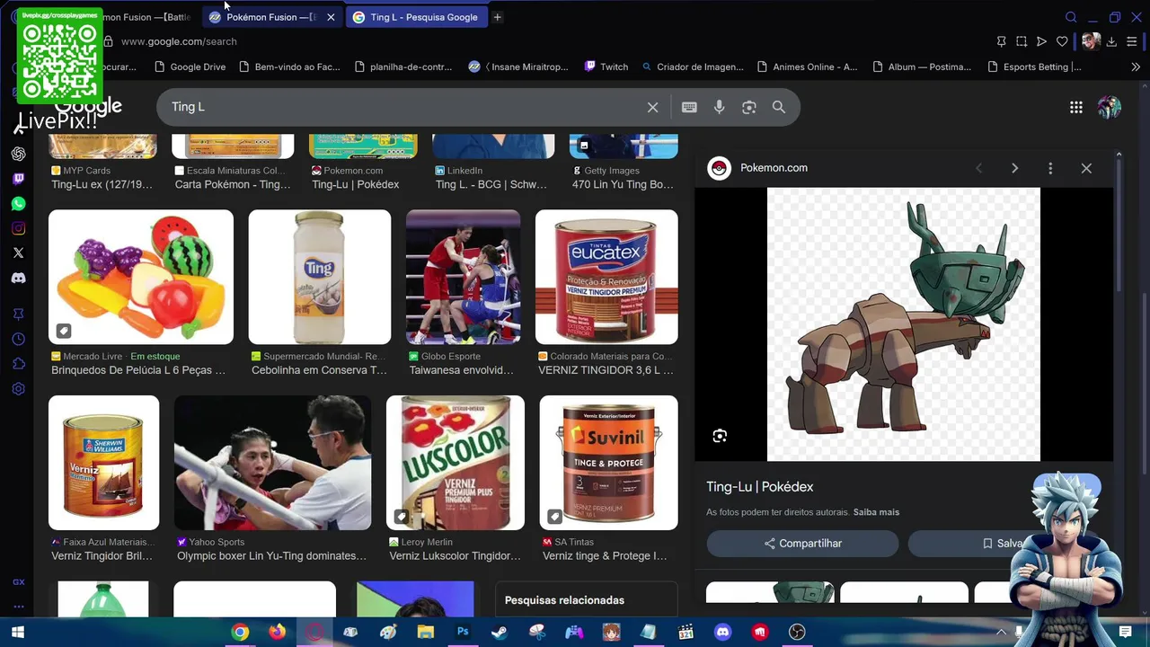This screenshot has height=647, width=1150.
Task: Take a snapshot with toolbar icon
Action: 1022,41
